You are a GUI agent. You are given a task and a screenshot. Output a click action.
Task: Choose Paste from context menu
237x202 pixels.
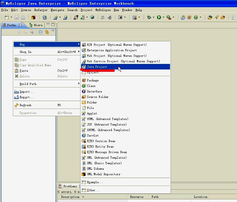(47, 71)
